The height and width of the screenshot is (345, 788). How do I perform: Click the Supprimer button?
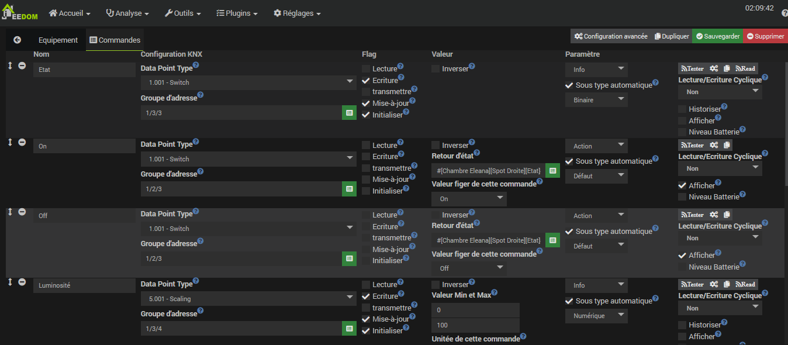(x=765, y=36)
